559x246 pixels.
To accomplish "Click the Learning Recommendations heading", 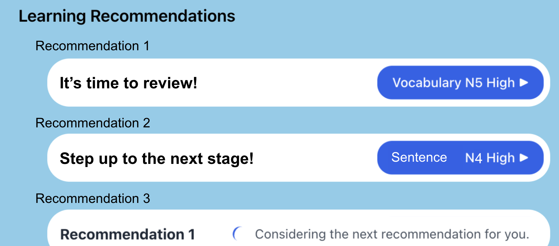I will point(127,16).
